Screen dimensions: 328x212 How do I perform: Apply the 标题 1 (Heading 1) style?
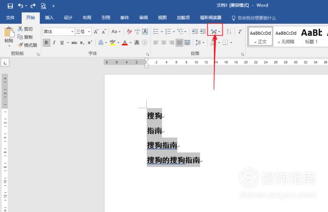[x=311, y=37]
